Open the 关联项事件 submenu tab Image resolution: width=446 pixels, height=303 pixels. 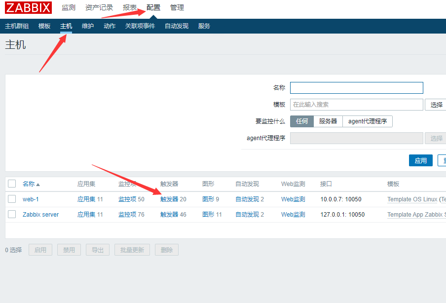[x=140, y=26]
